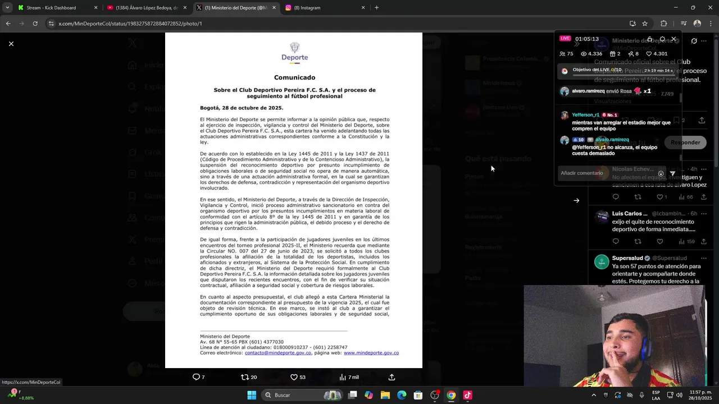Viewport: 719px width, 404px height.
Task: Like the photo post showing 53
Action: 298,377
